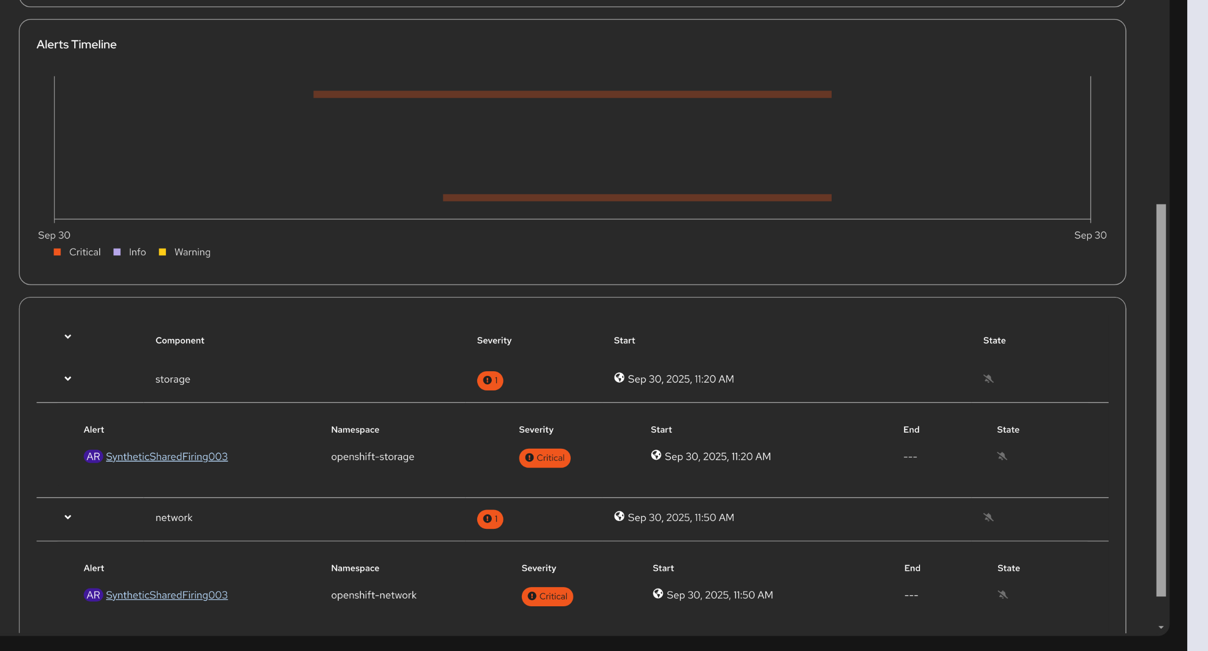Screen dimensions: 1208x651
Task: Click the vertical page scrollbar thumb
Action: (x=1161, y=400)
